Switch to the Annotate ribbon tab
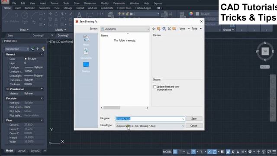The image size is (277, 156). (29, 8)
